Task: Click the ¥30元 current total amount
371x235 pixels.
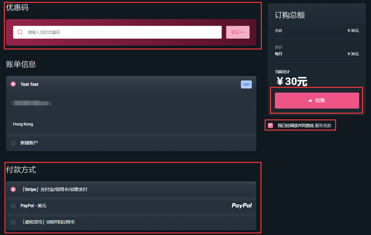Action: pyautogui.click(x=292, y=81)
